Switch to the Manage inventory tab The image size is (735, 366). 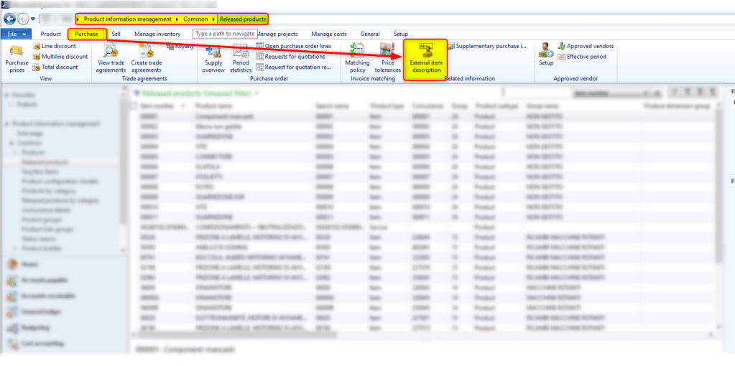coord(157,34)
